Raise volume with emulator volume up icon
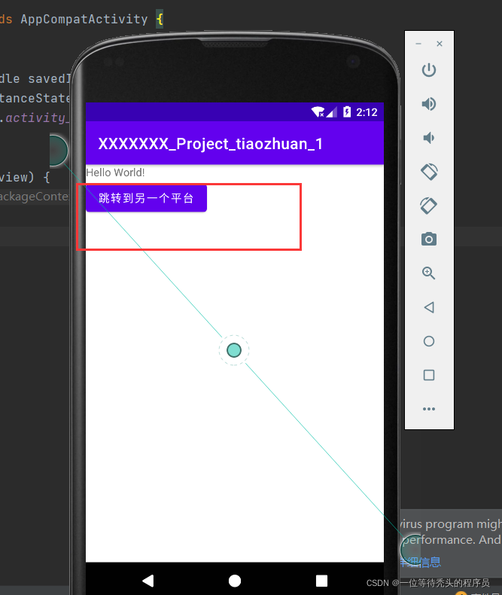Viewport: 502px width, 595px height. (429, 104)
